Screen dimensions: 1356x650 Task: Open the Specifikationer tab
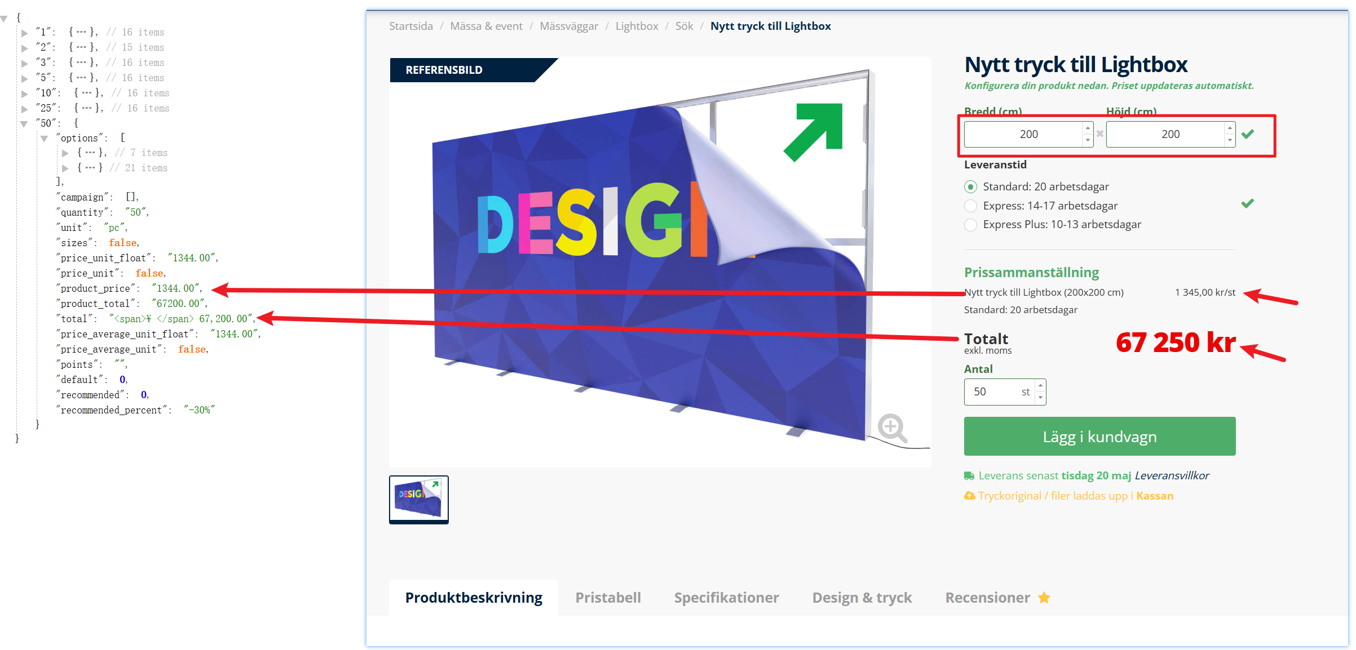coord(726,598)
